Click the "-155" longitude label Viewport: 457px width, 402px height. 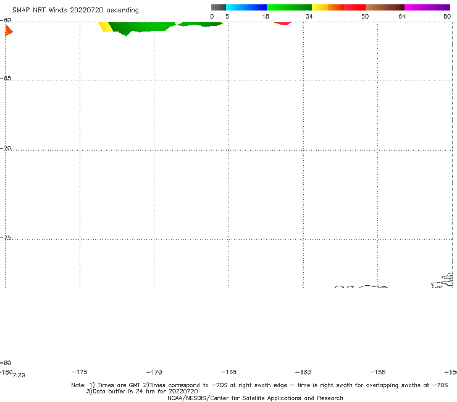(378, 372)
